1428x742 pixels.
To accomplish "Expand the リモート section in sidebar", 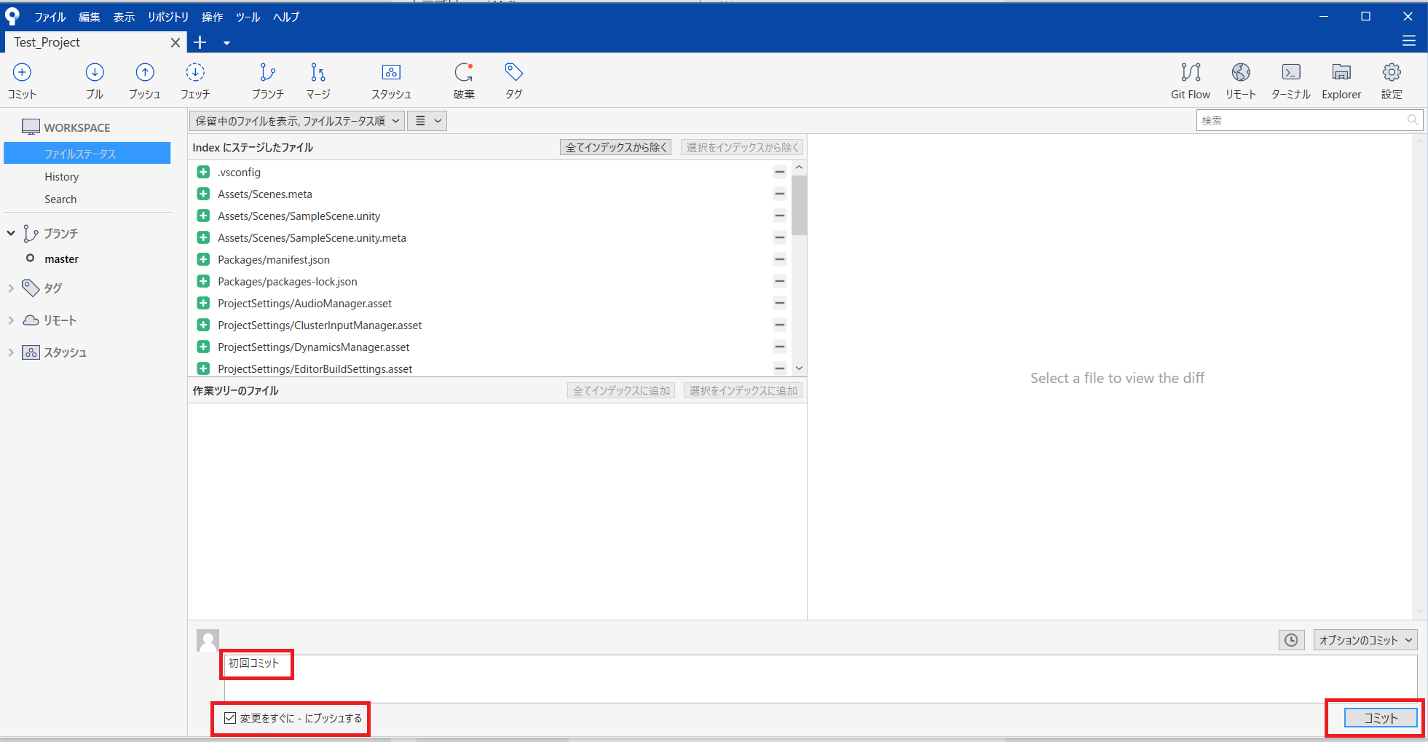I will pyautogui.click(x=11, y=320).
